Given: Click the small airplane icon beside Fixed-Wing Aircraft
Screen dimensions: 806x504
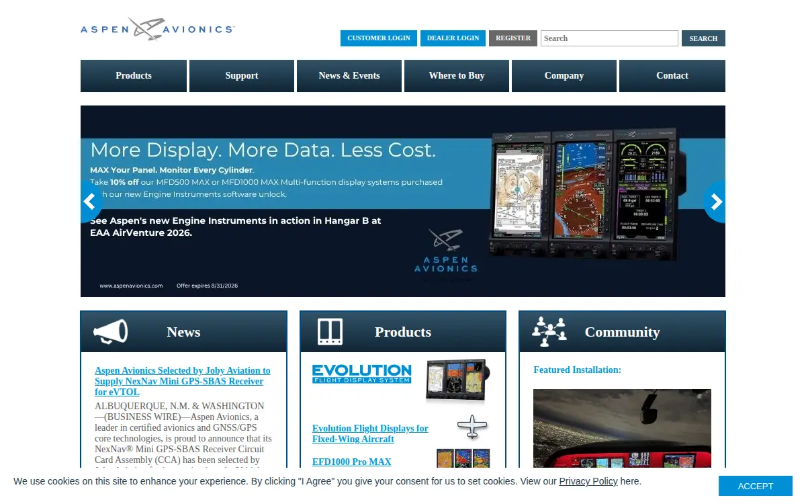Looking at the screenshot, I should pos(473,427).
